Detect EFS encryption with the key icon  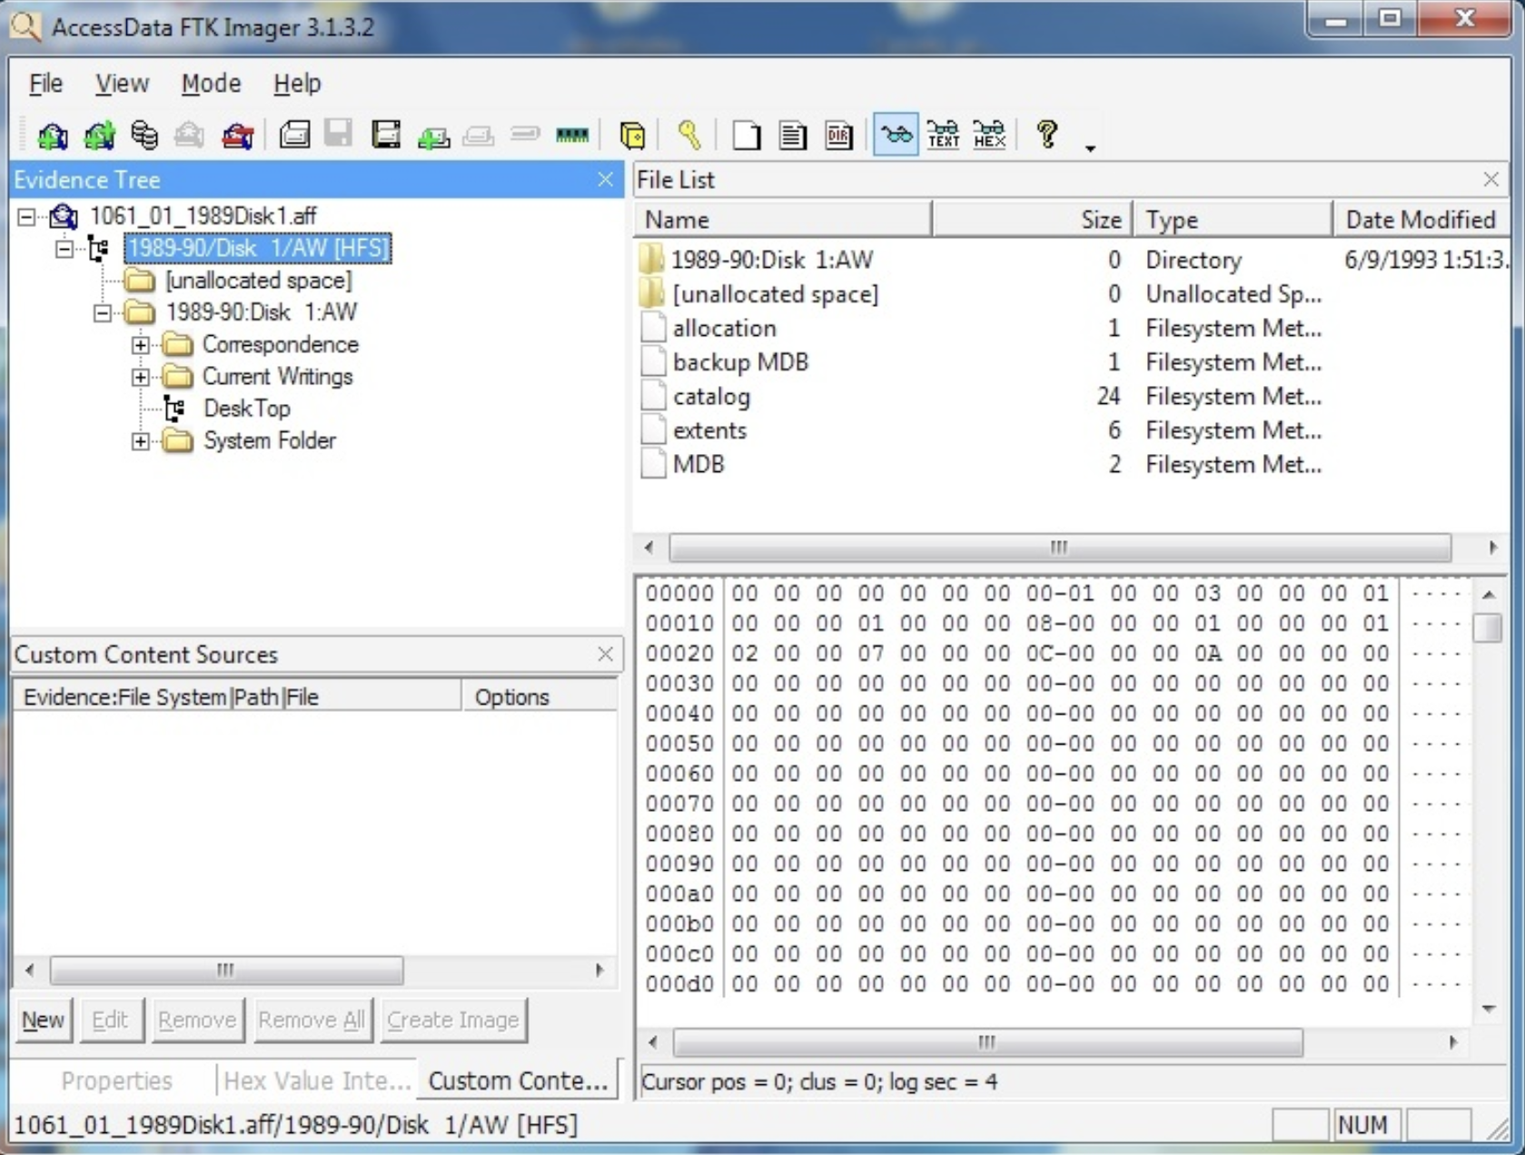click(x=690, y=134)
